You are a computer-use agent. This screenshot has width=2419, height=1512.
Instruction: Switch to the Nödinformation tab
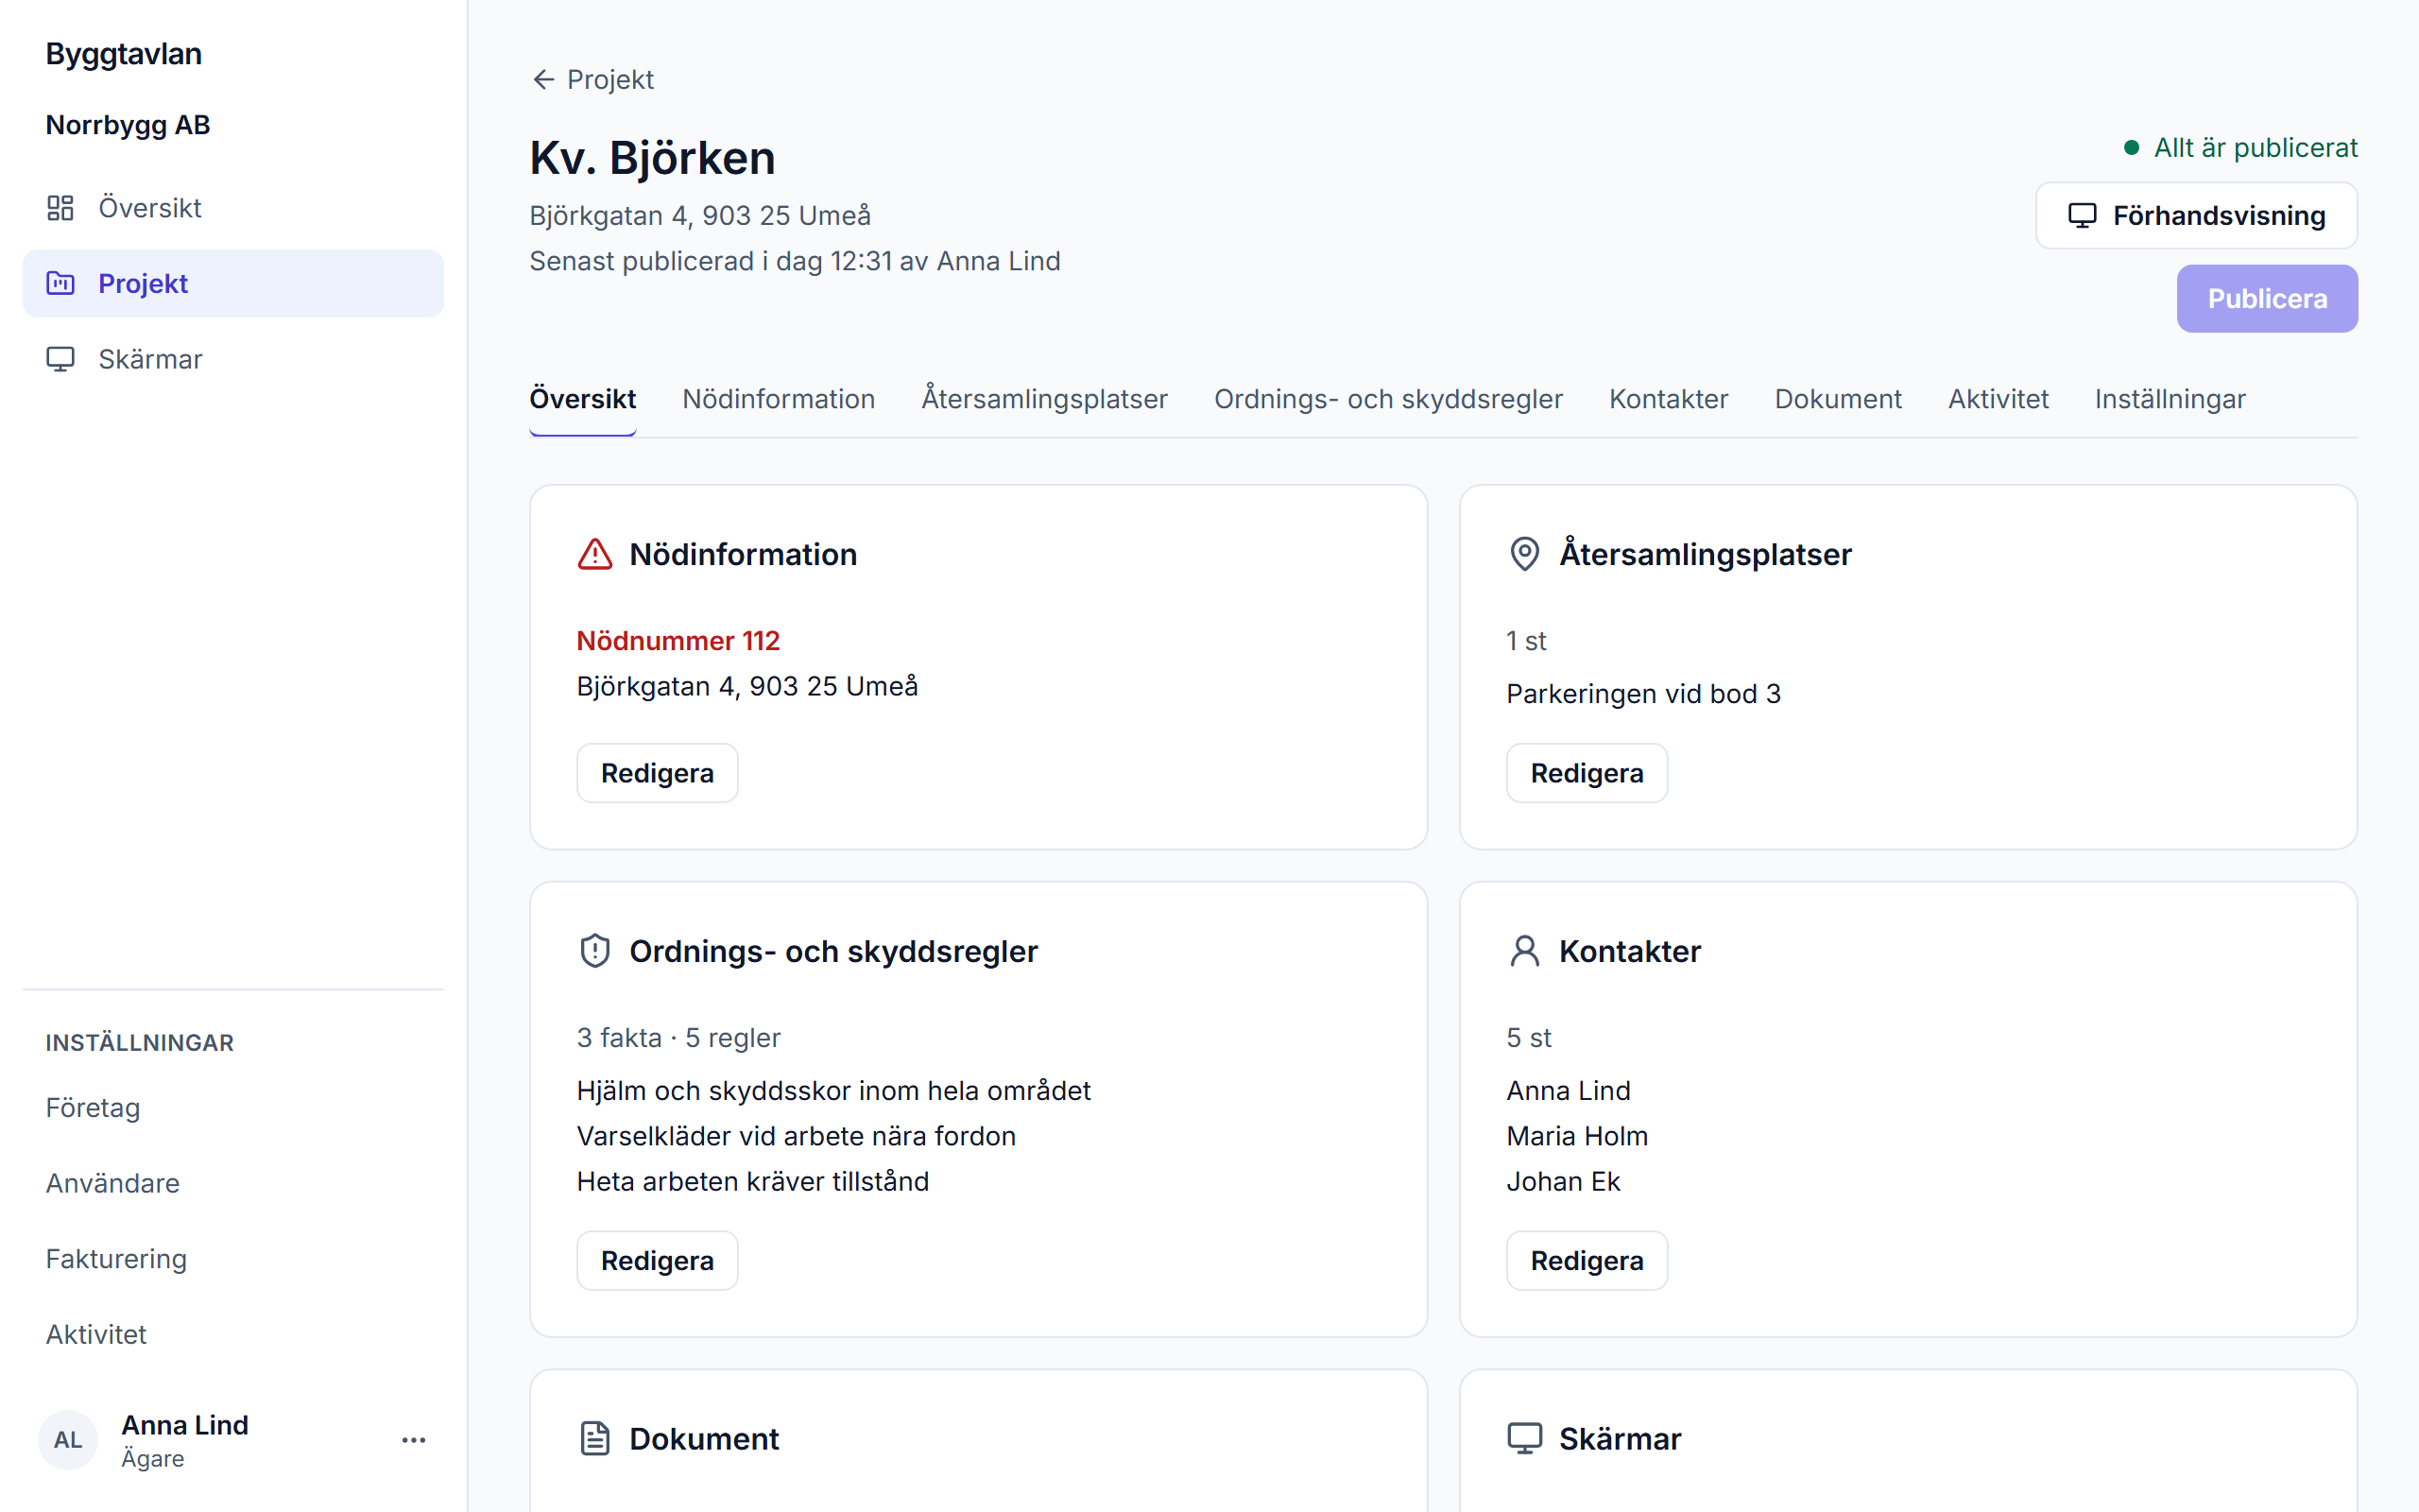779,399
